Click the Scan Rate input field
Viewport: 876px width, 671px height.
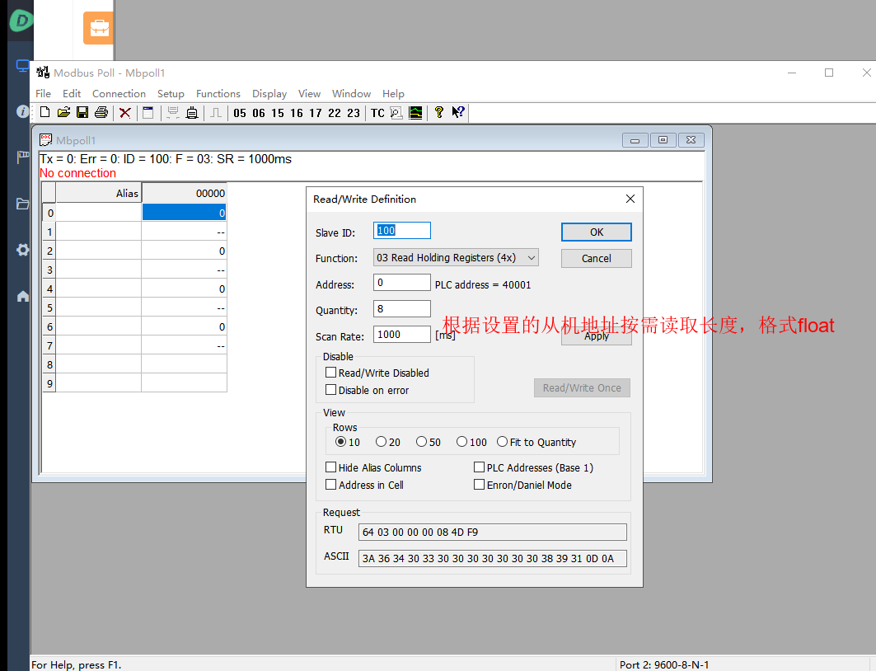point(401,334)
